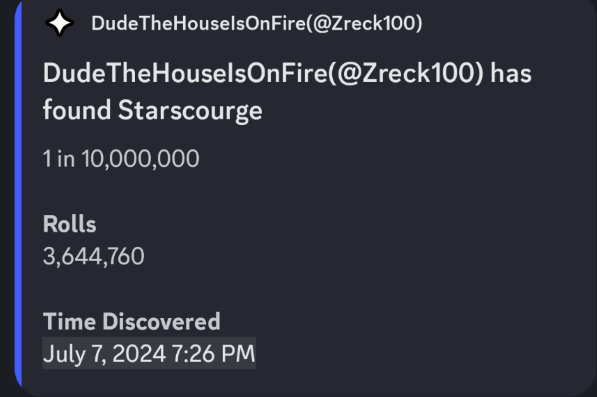Viewport: 597px width, 397px height.
Task: Click the bold Rolls field label
Action: point(70,224)
